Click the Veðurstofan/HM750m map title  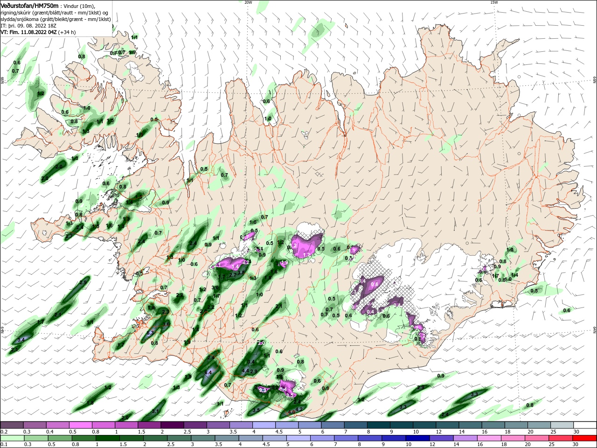(x=29, y=5)
